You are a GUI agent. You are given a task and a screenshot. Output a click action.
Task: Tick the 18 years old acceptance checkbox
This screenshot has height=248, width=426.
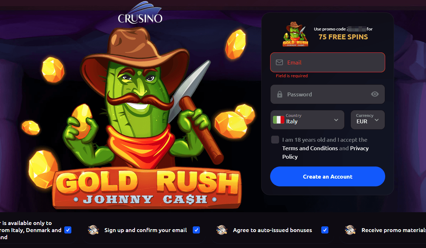(x=275, y=140)
